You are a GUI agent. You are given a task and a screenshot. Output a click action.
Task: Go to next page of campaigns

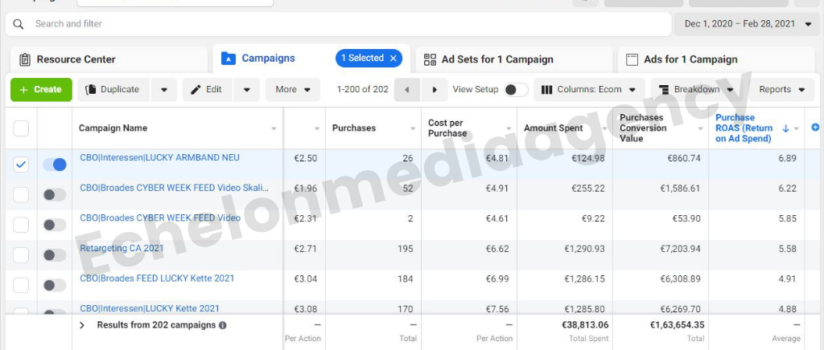point(435,90)
